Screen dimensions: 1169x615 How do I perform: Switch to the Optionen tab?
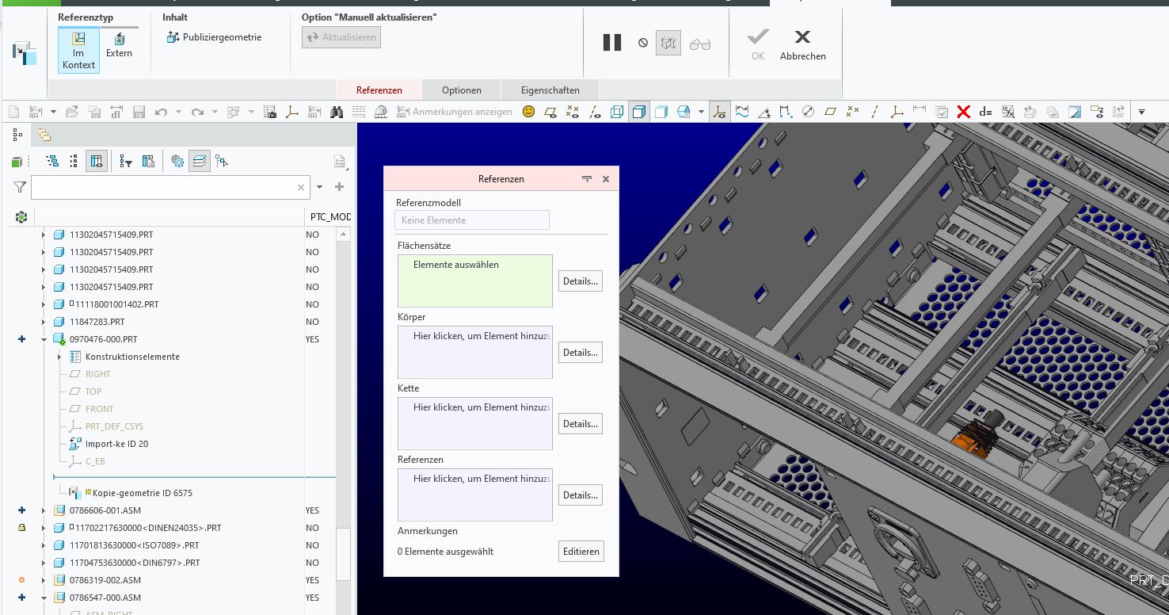click(461, 90)
